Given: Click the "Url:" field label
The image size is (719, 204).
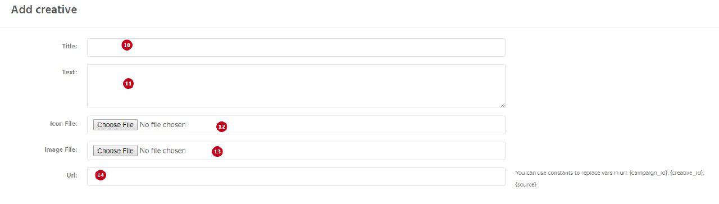Looking at the screenshot, I should click(72, 176).
